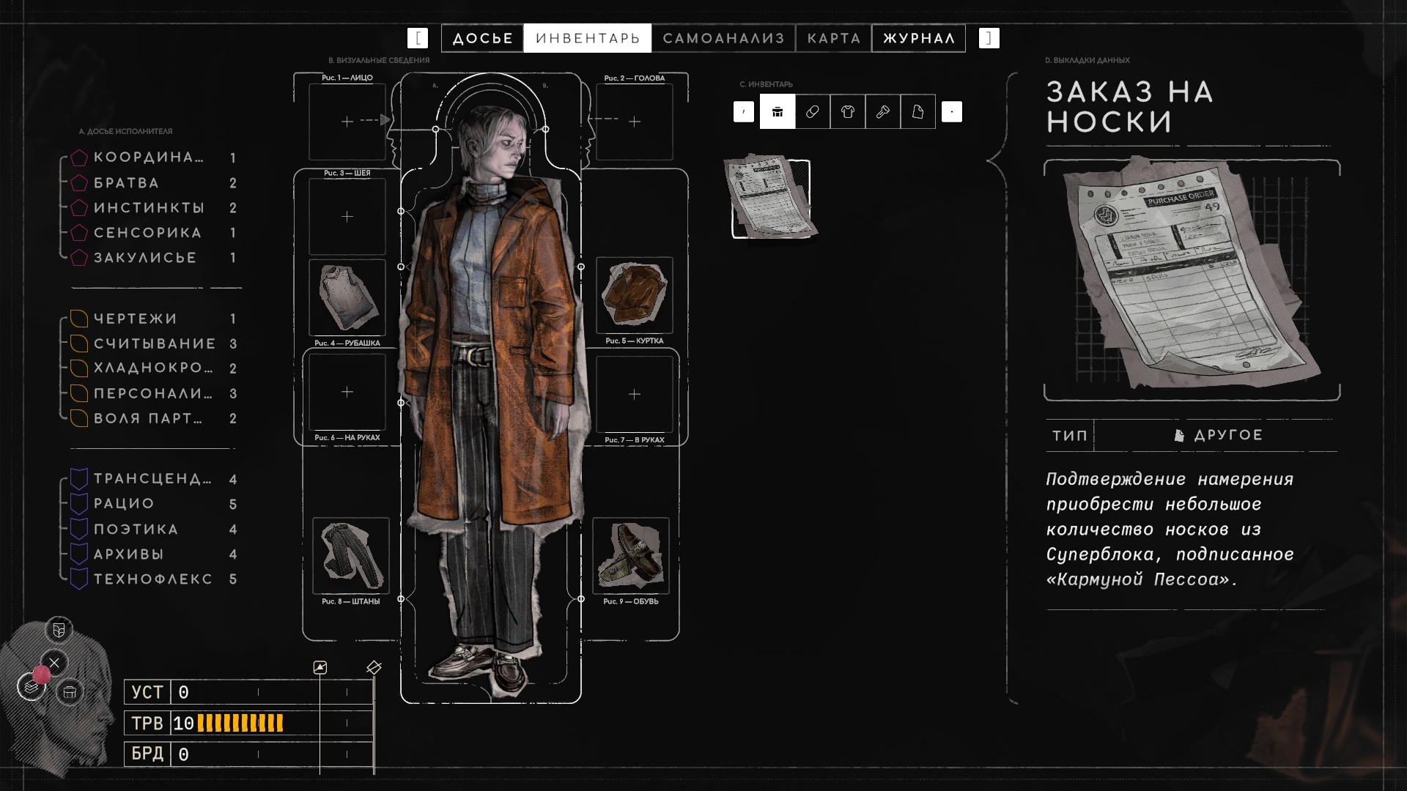This screenshot has height=791, width=1407.
Task: Select the tank top in РУБАШКА slot
Action: (347, 297)
